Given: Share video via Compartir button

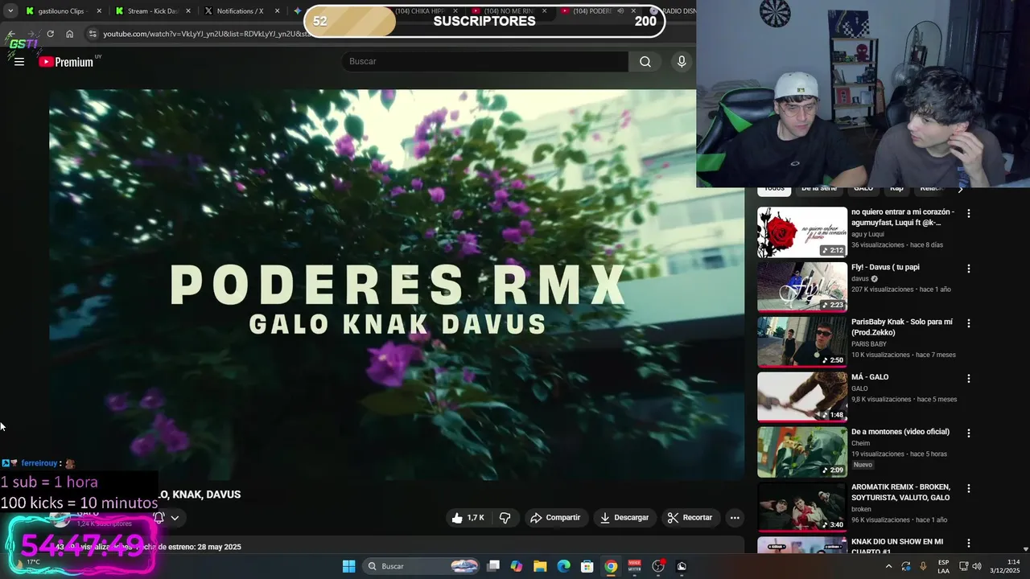Looking at the screenshot, I should coord(555,518).
